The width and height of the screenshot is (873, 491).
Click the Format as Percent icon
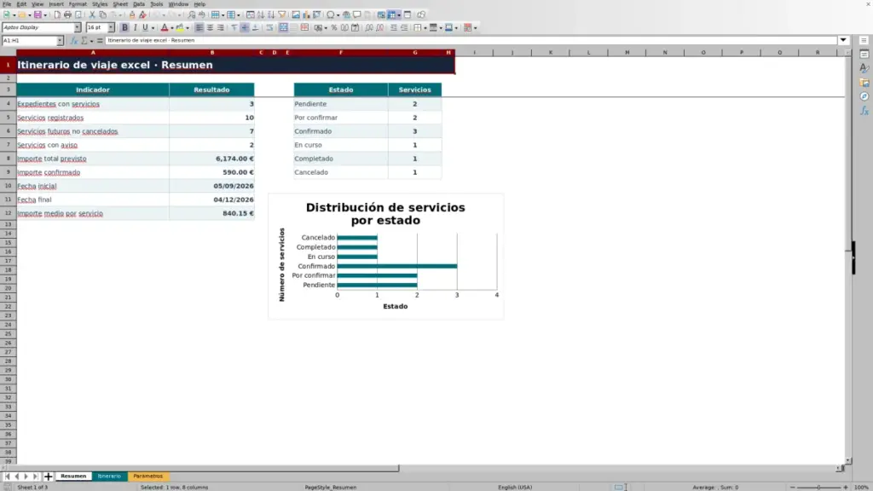pyautogui.click(x=334, y=28)
